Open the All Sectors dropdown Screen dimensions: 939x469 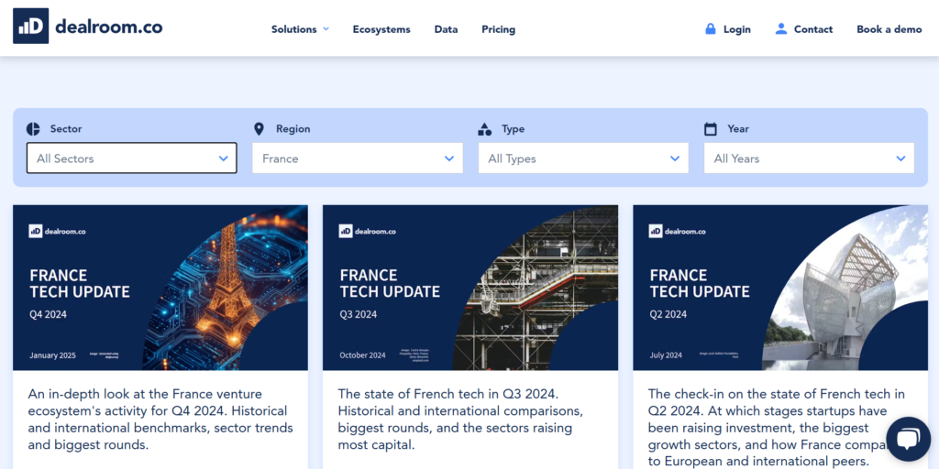point(132,158)
